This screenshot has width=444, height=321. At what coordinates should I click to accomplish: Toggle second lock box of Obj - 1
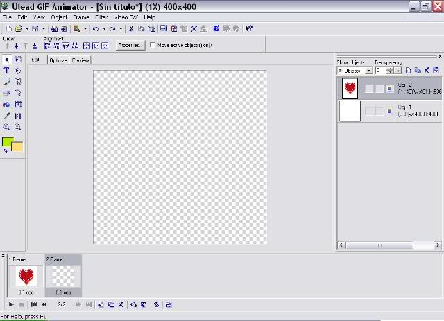[379, 111]
